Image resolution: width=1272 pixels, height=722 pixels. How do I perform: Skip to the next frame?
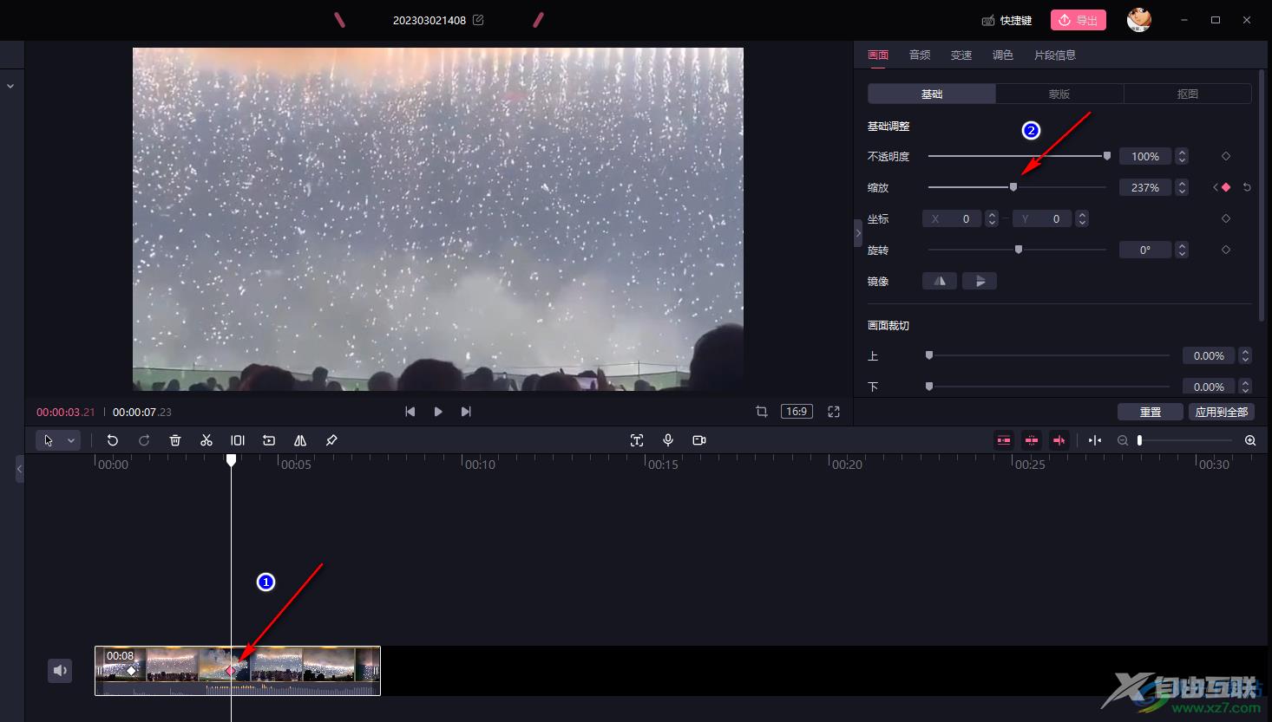click(466, 412)
